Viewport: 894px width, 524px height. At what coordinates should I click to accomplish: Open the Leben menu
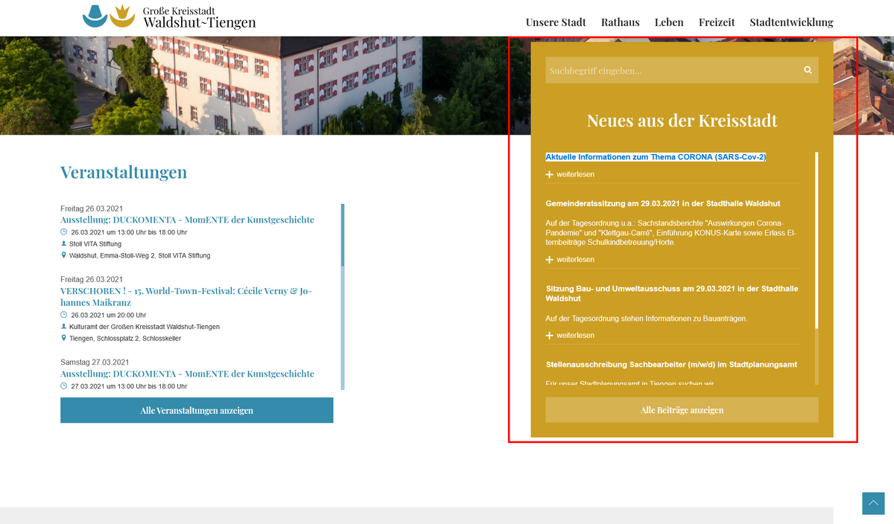pos(669,22)
